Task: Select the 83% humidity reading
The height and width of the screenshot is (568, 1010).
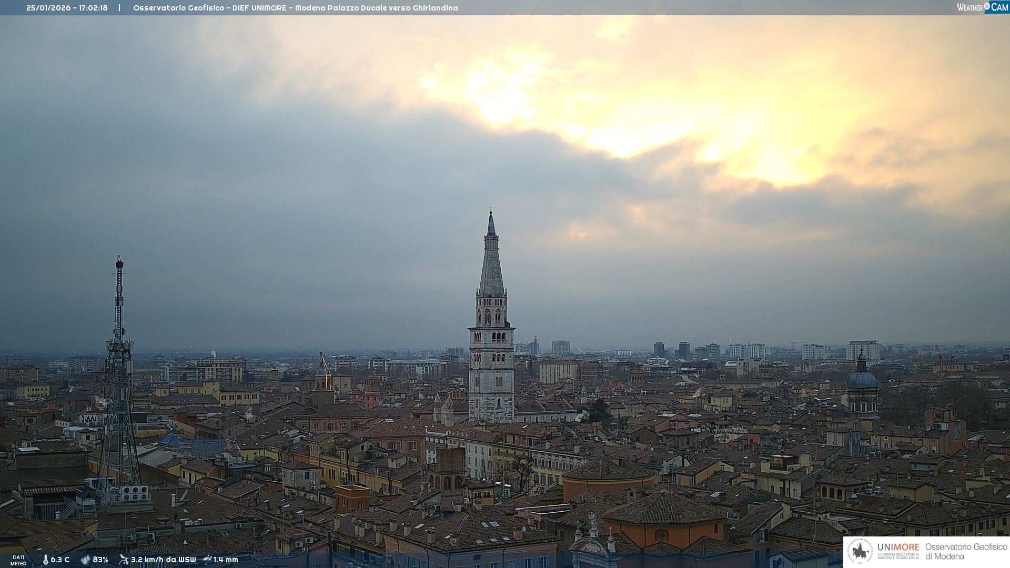Action: tap(100, 560)
